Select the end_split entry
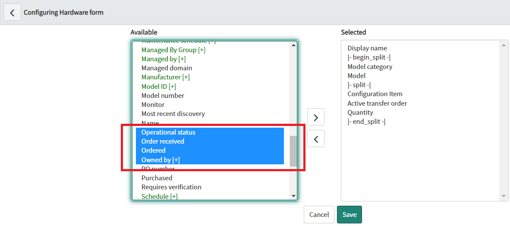 click(367, 122)
